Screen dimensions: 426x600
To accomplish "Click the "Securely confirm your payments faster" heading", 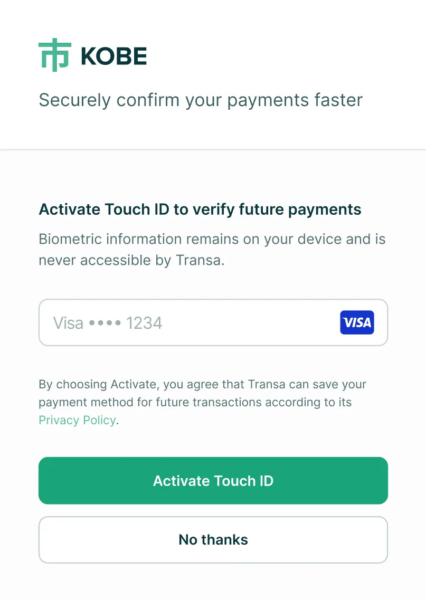I will (201, 100).
